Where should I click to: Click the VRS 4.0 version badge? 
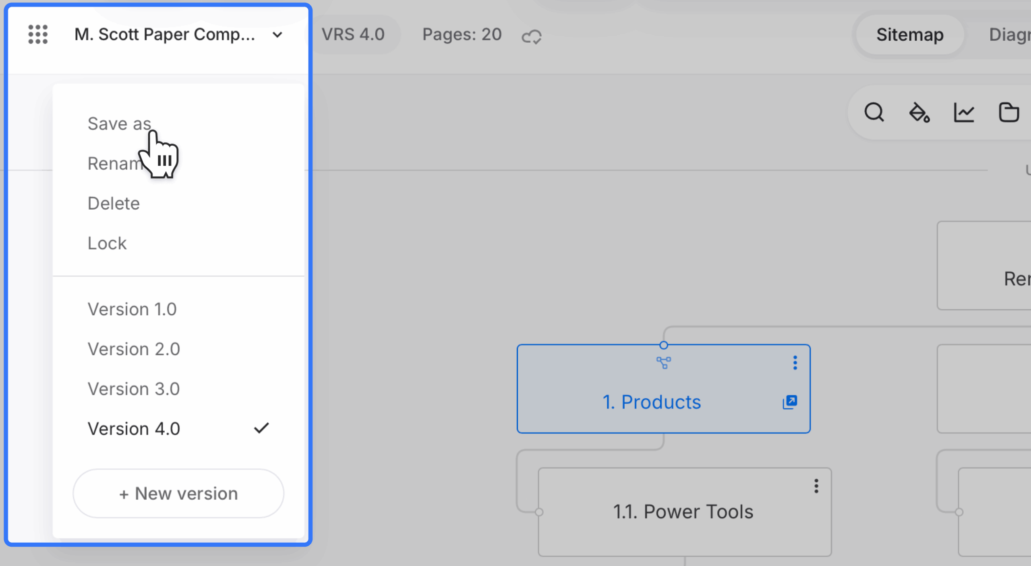[353, 35]
